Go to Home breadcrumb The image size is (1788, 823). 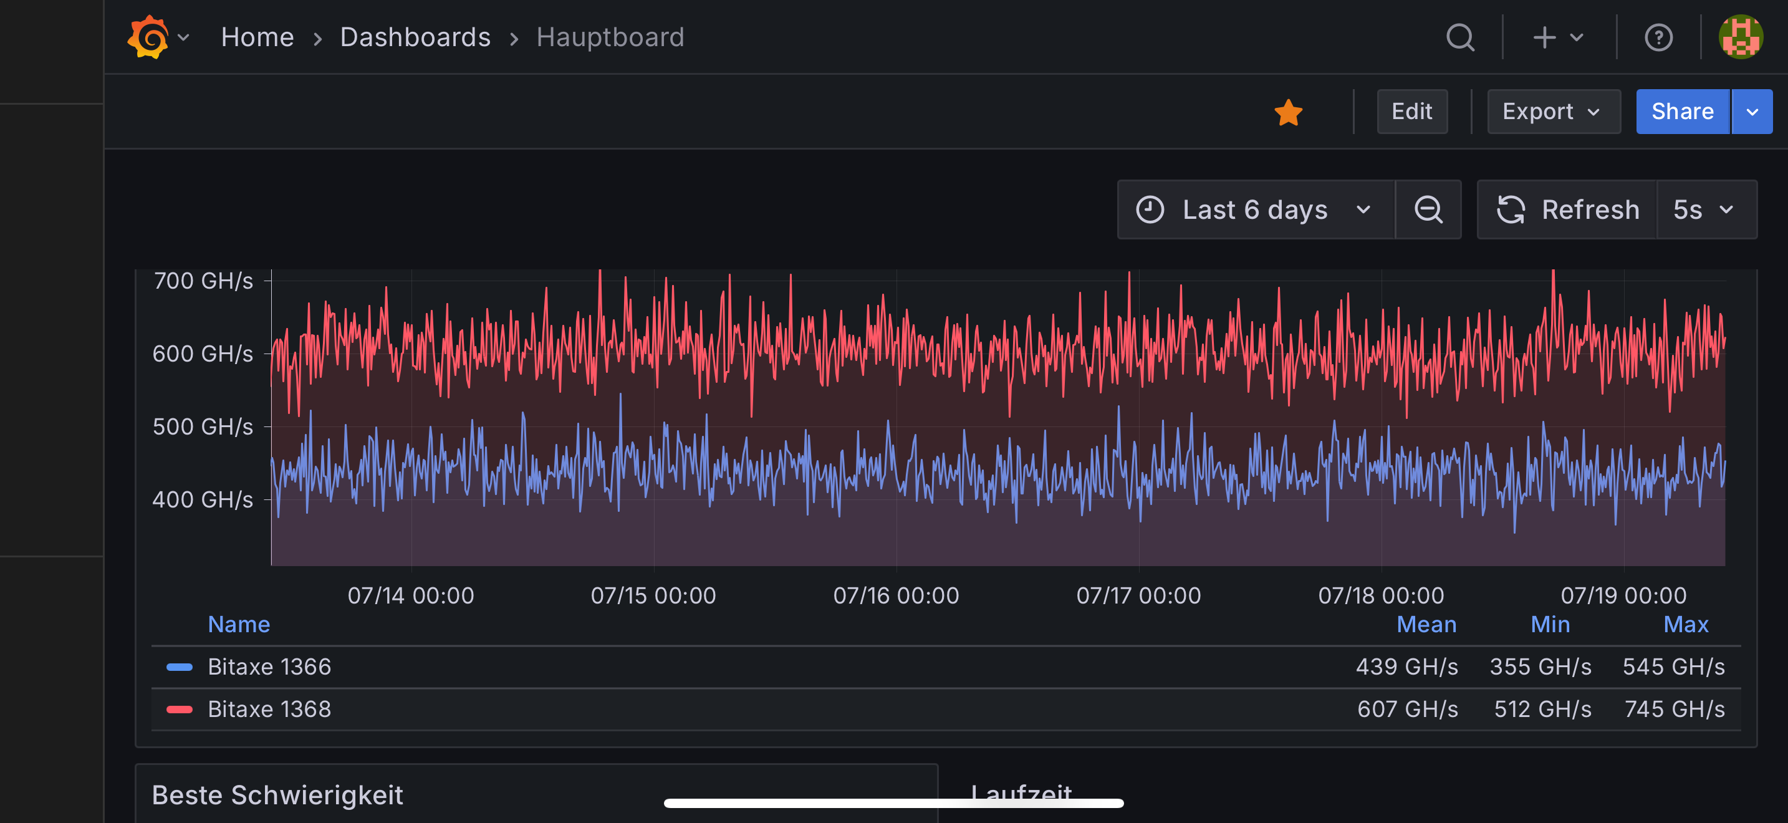[257, 37]
